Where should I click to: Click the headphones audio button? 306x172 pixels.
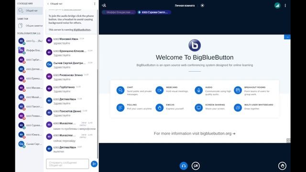(x=184, y=166)
